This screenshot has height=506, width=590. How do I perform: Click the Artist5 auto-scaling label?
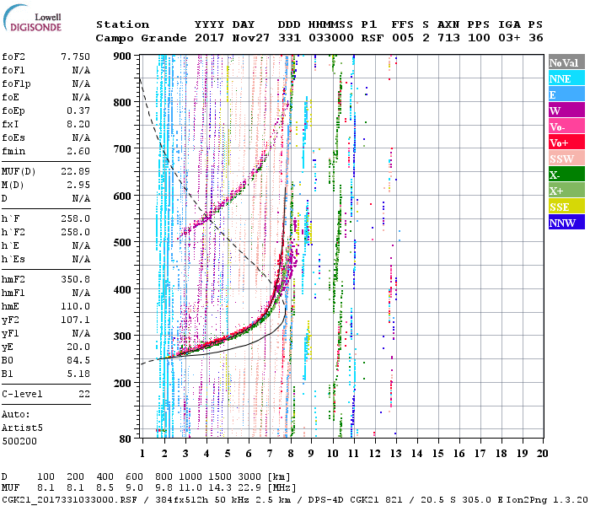click(21, 428)
